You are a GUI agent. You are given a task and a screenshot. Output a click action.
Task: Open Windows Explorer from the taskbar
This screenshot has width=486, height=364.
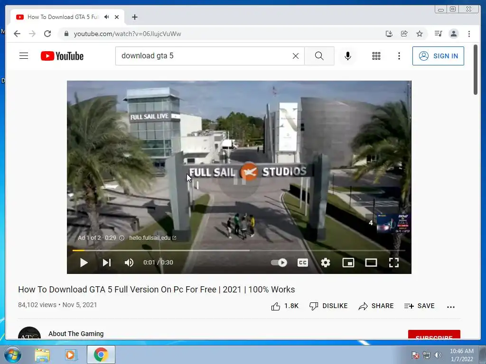pos(42,355)
